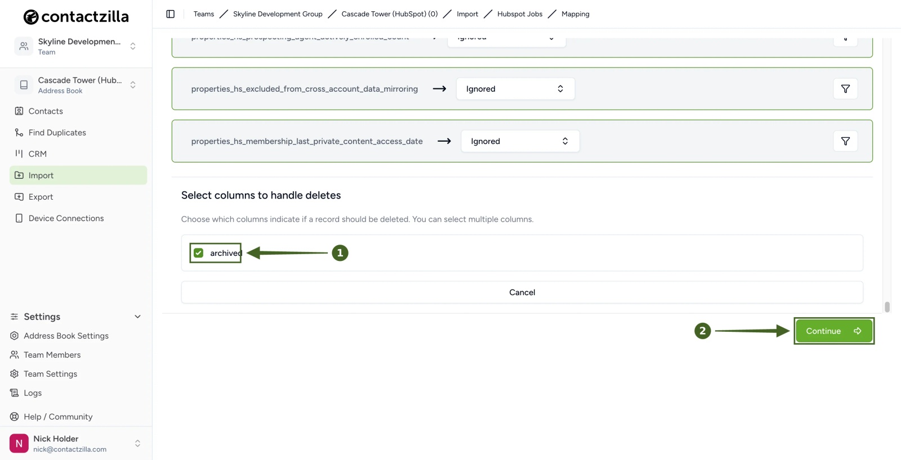Open mapping dropdown for membership_last_private_content_access_date

pos(520,141)
